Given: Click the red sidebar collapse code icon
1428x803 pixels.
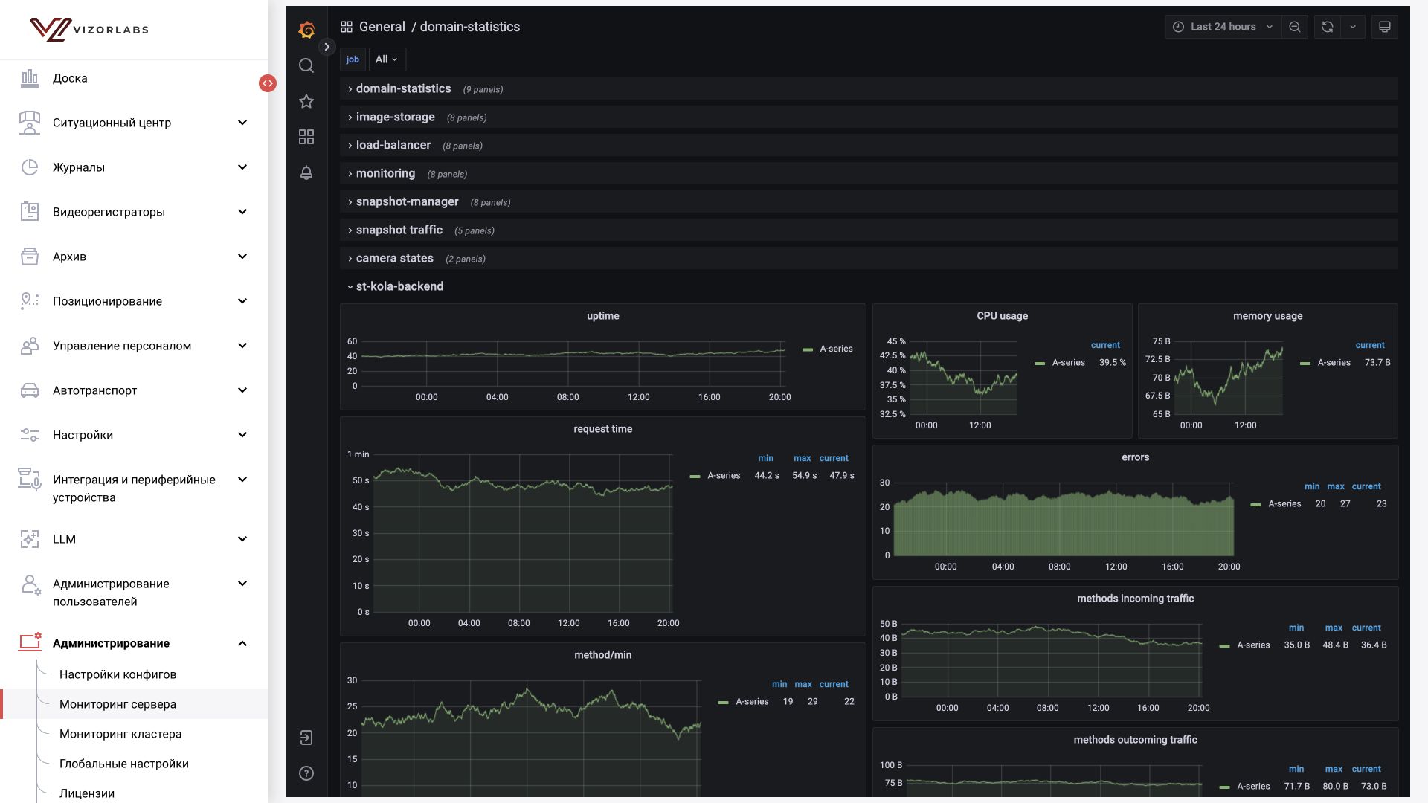Looking at the screenshot, I should 268,83.
